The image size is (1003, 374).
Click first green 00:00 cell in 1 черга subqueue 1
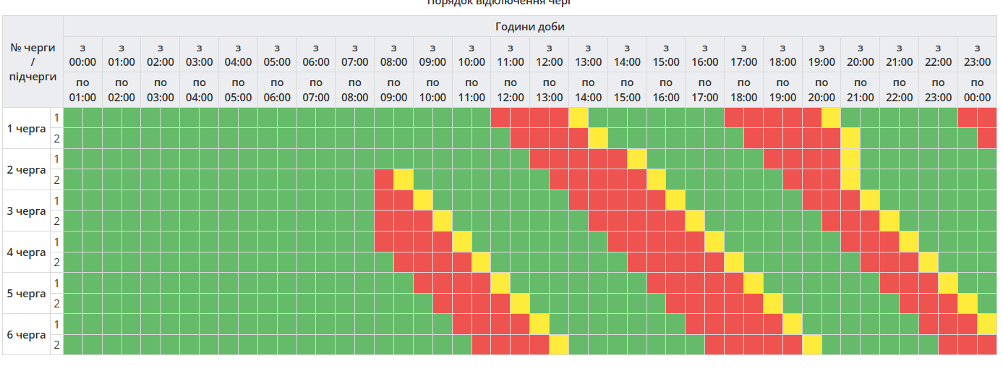tap(73, 118)
